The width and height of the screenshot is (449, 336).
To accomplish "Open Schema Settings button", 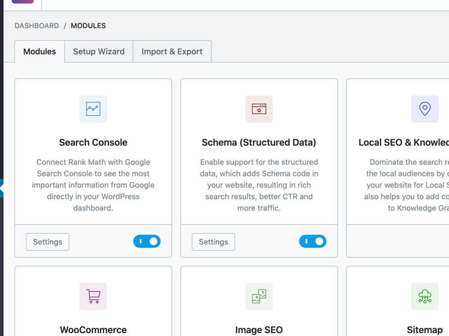I will 213,242.
